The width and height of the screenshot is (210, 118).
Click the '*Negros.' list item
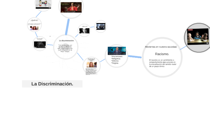[115, 63]
